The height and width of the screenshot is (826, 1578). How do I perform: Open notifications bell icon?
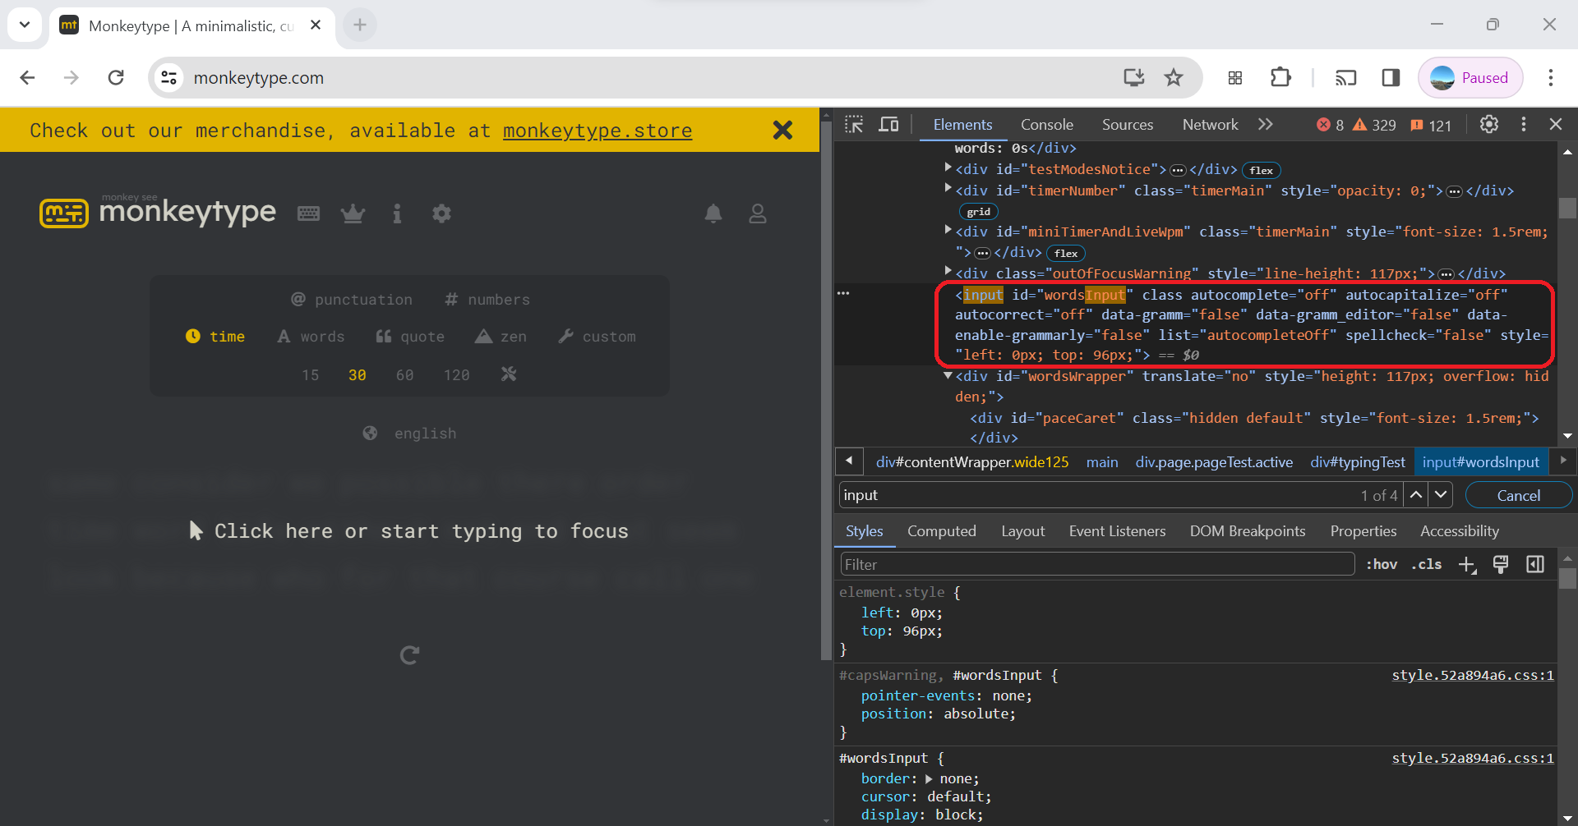[713, 213]
